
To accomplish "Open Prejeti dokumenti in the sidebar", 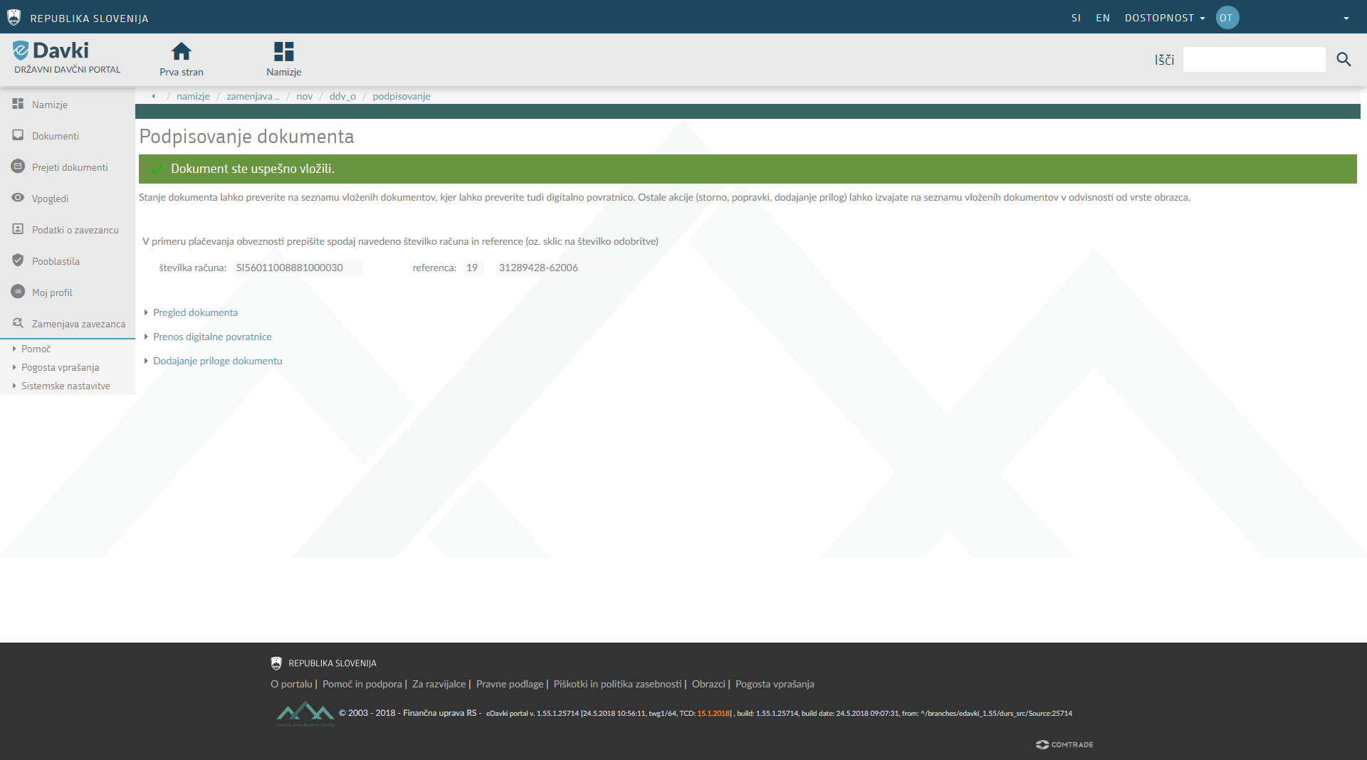I will pyautogui.click(x=69, y=167).
